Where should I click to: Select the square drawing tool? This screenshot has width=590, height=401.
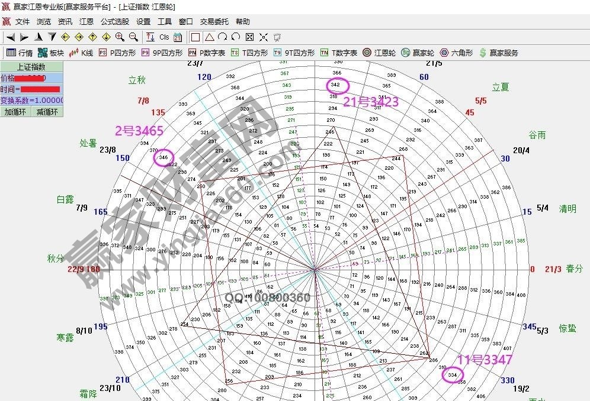tap(195, 37)
